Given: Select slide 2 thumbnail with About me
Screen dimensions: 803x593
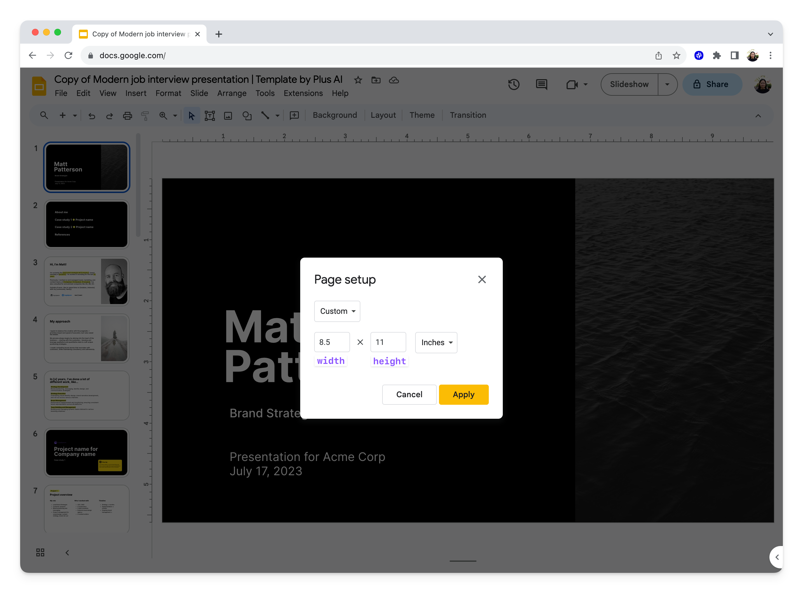Looking at the screenshot, I should (x=87, y=224).
